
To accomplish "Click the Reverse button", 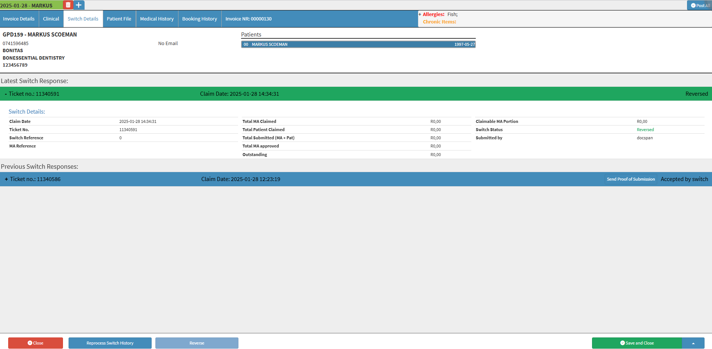I will click(x=197, y=343).
